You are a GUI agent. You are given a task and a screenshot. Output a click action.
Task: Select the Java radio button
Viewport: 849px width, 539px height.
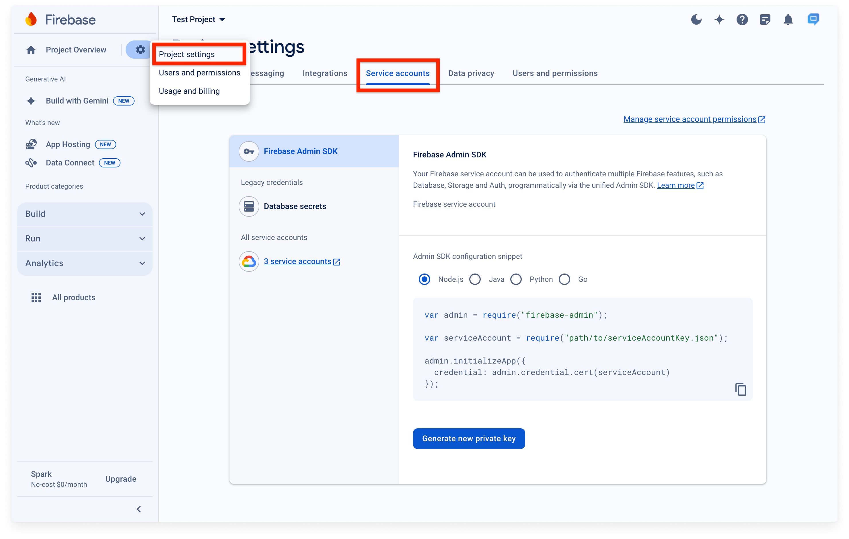475,279
